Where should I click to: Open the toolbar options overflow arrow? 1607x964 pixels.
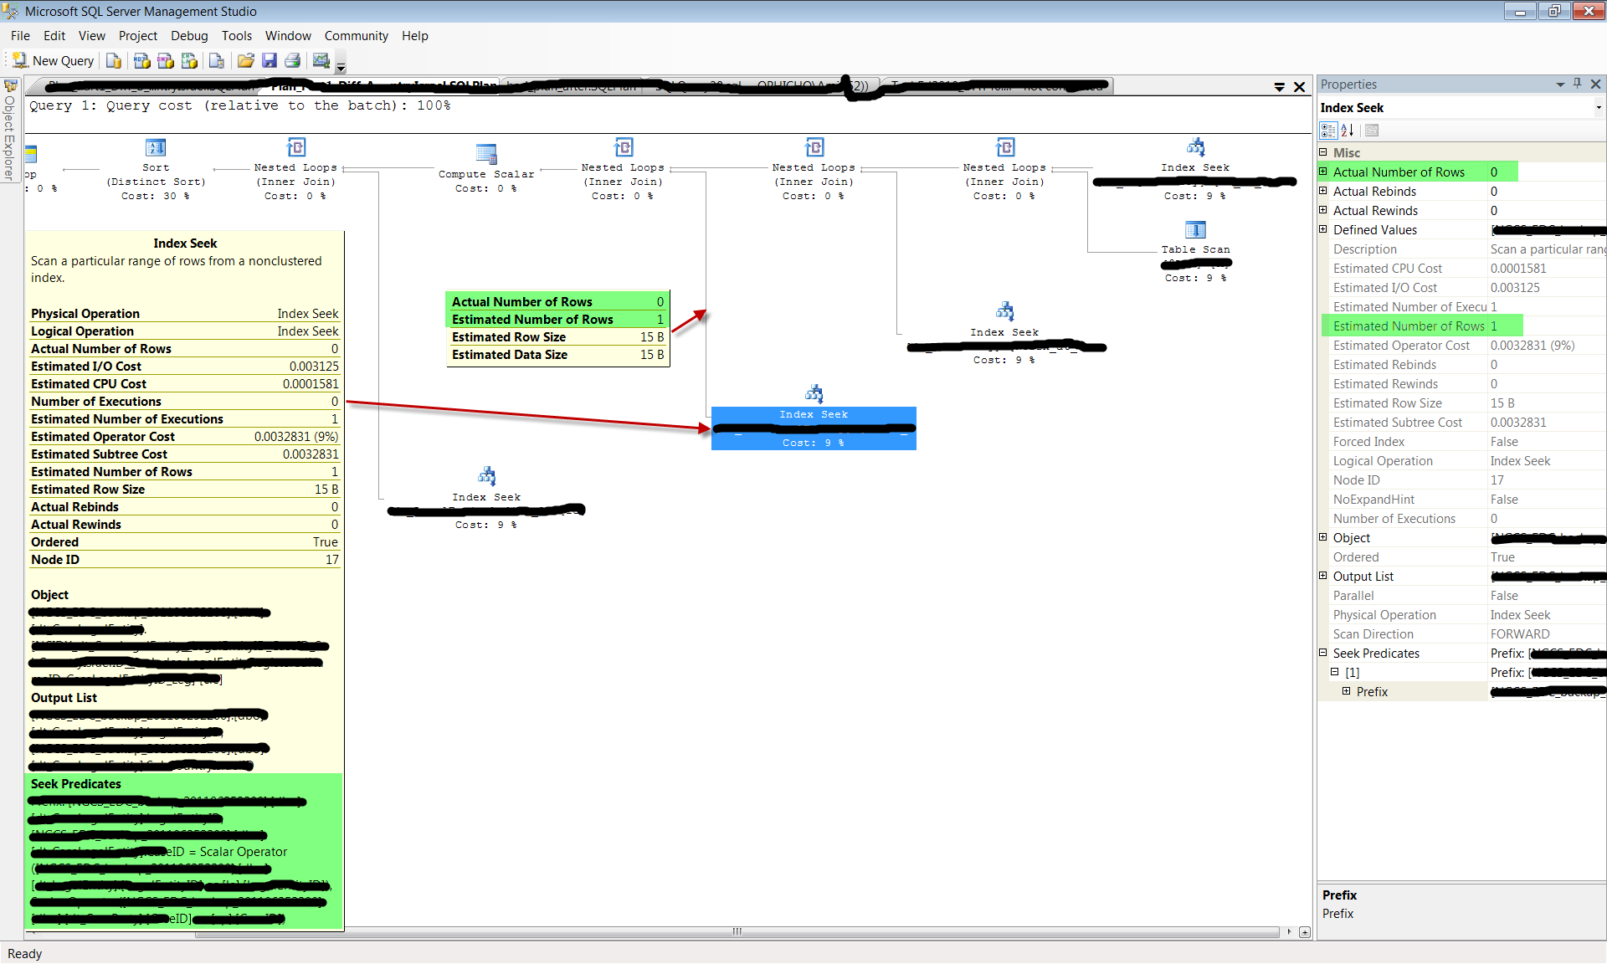click(341, 64)
